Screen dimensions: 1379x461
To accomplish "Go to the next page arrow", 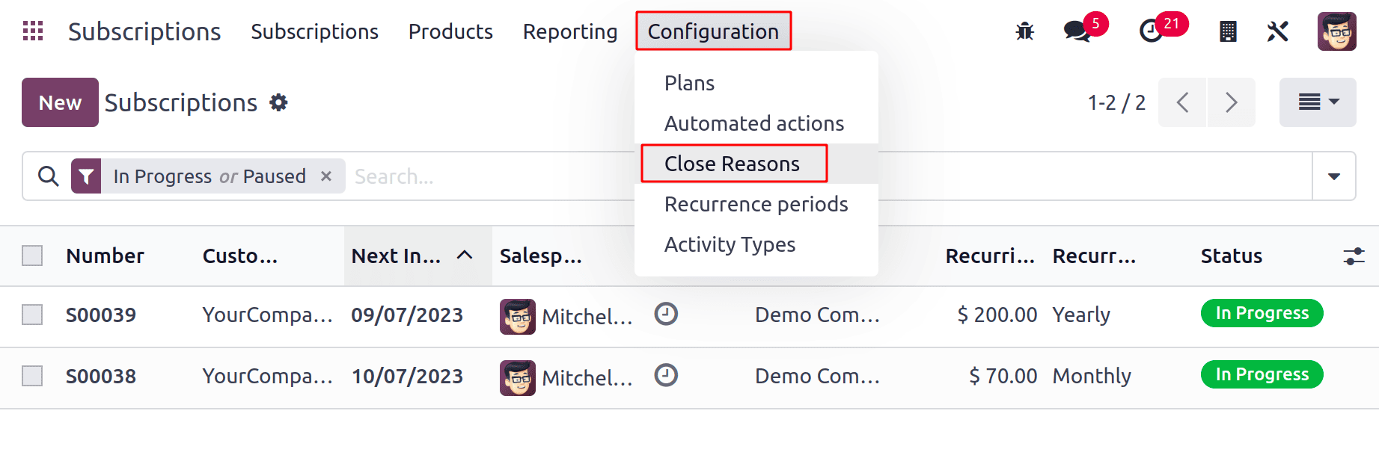I will click(1231, 102).
